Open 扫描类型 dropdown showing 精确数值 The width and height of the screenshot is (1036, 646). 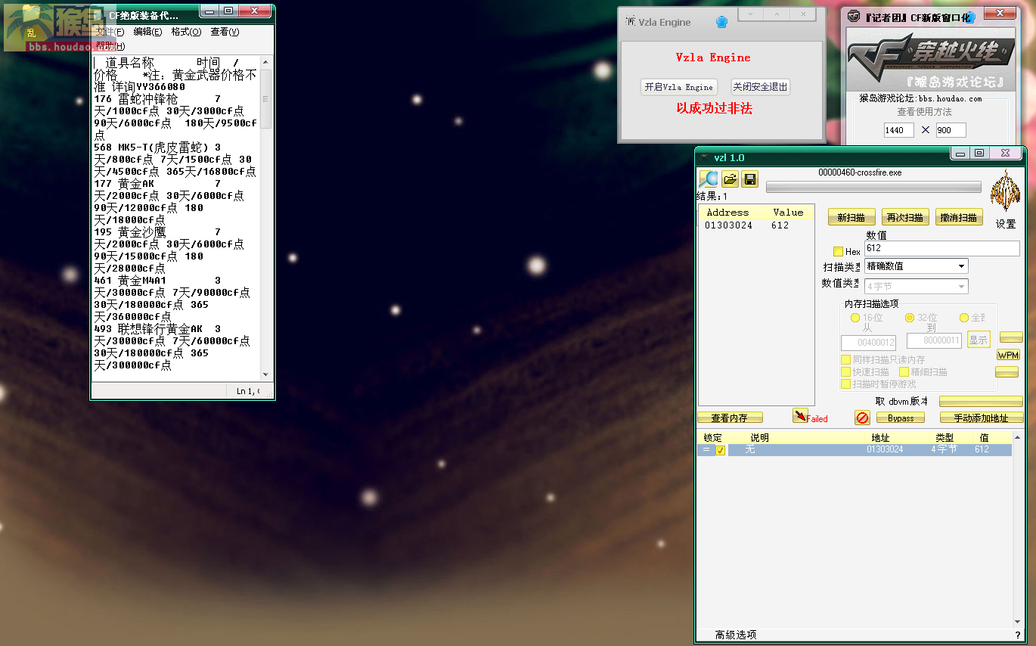(916, 266)
